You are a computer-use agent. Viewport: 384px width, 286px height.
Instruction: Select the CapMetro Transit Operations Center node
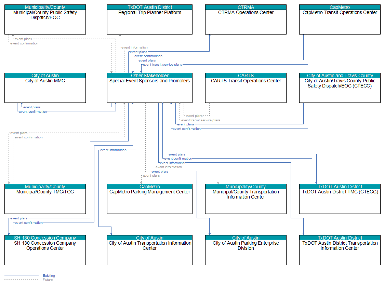pyautogui.click(x=340, y=19)
